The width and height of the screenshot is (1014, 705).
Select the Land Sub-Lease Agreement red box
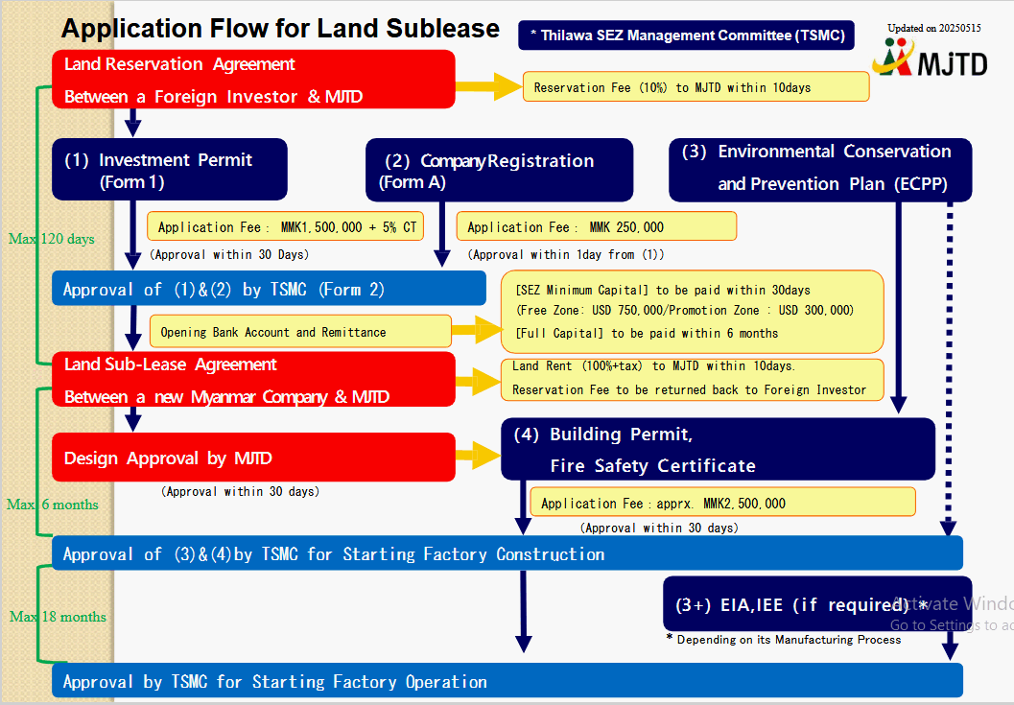[x=253, y=380]
